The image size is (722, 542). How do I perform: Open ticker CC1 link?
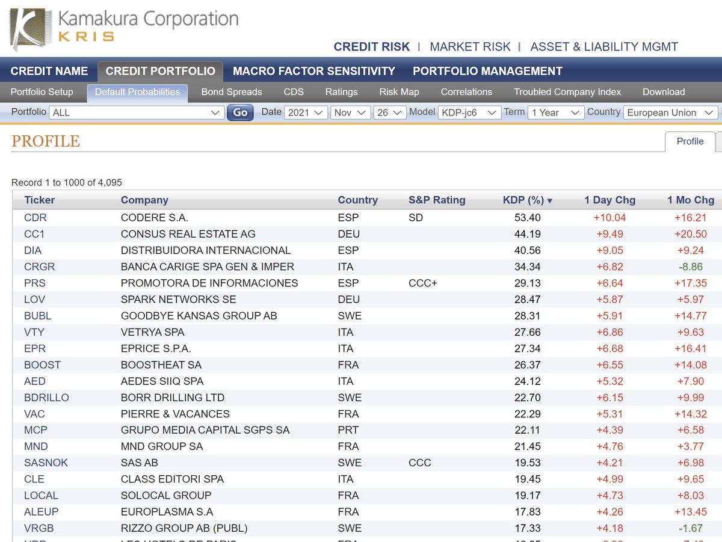pos(34,234)
